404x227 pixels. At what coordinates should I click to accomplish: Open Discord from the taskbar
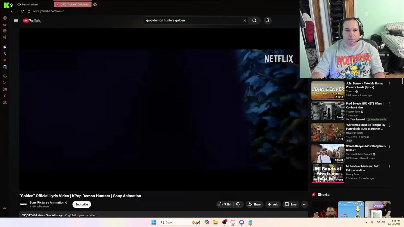241,222
